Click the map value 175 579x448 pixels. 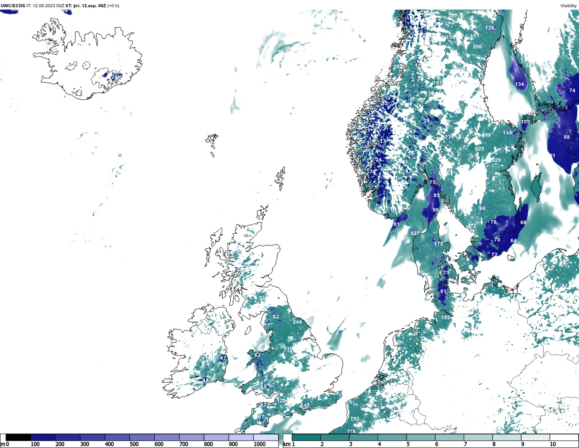click(x=439, y=244)
